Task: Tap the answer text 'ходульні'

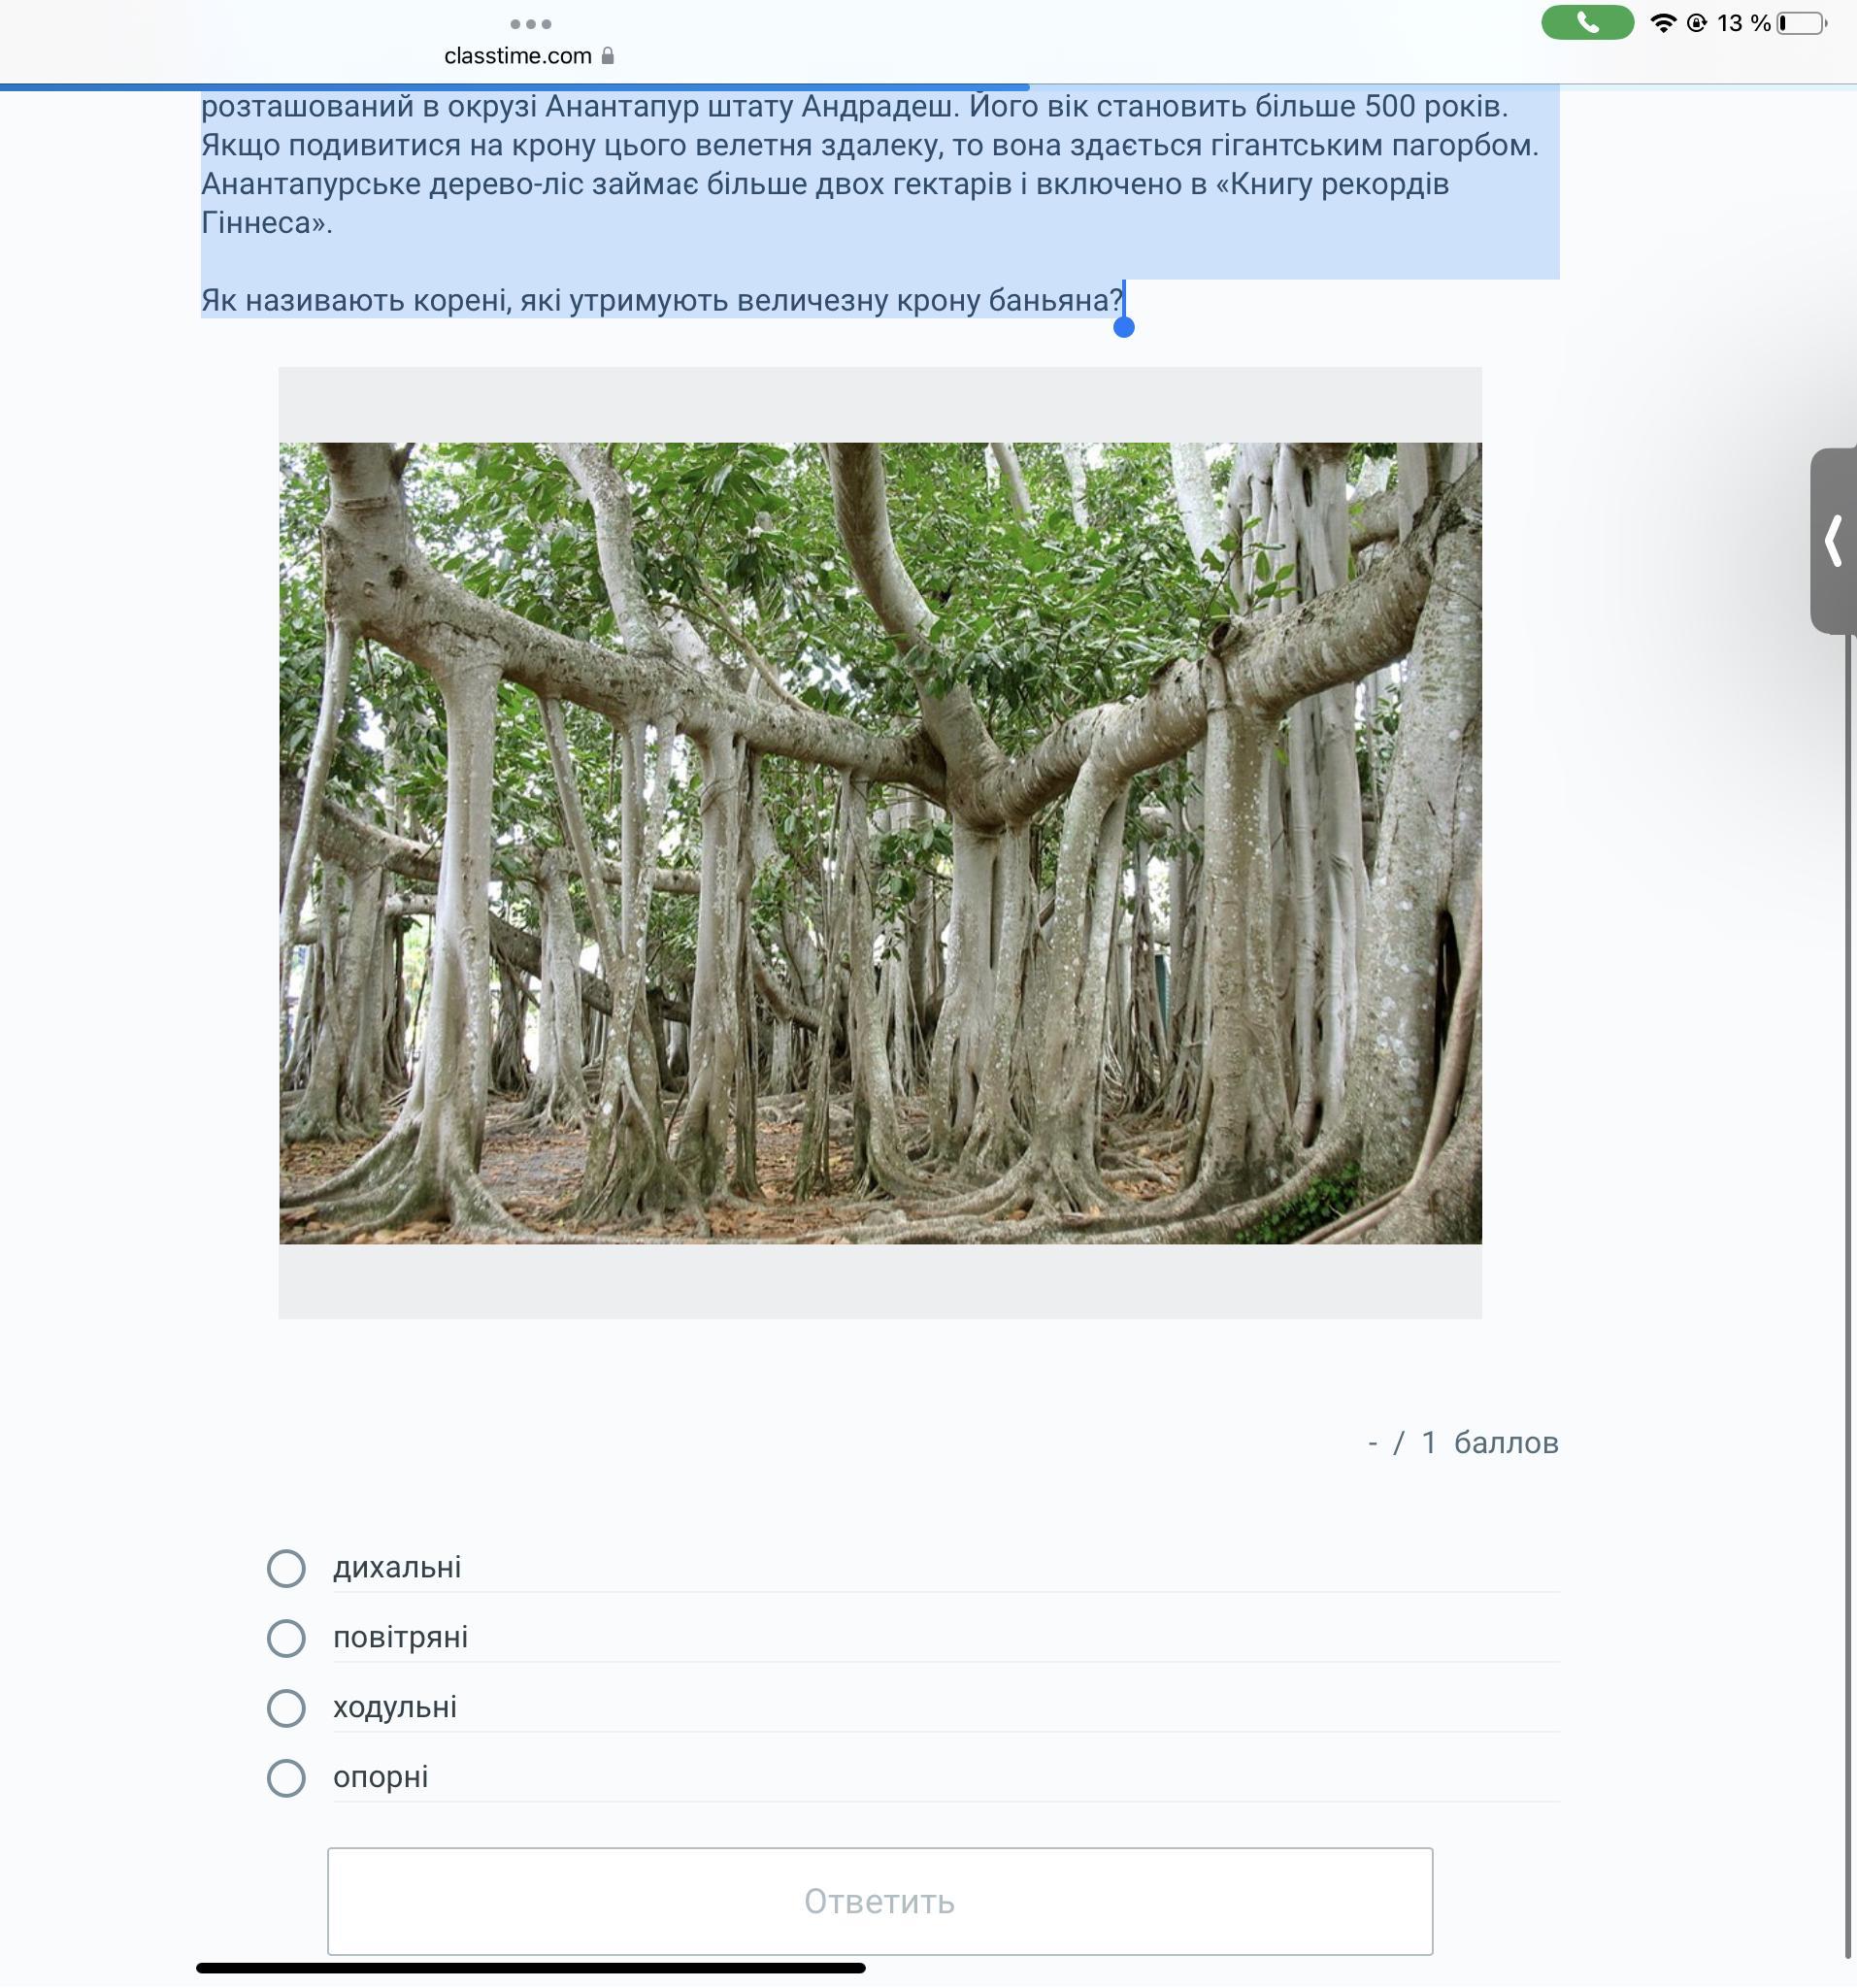Action: tap(395, 1707)
